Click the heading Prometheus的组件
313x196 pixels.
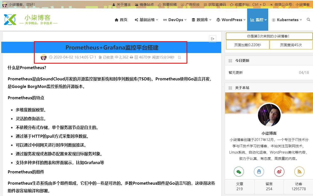click(x=26, y=172)
